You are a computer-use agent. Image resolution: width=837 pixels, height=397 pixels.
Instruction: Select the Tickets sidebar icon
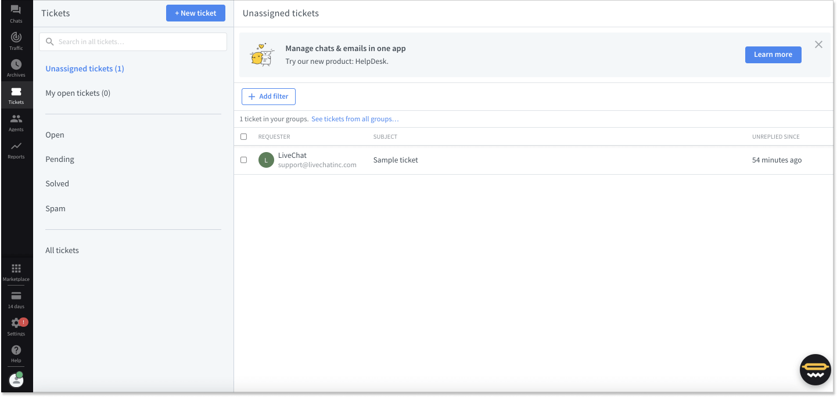(16, 92)
